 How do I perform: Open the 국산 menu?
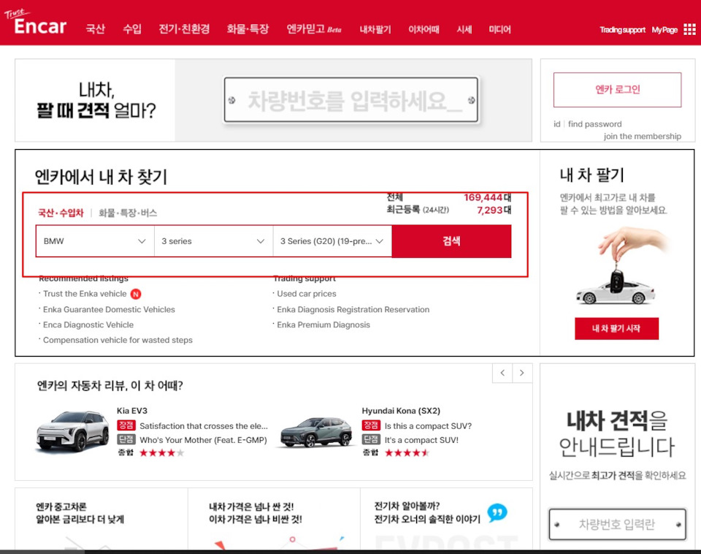tap(95, 29)
